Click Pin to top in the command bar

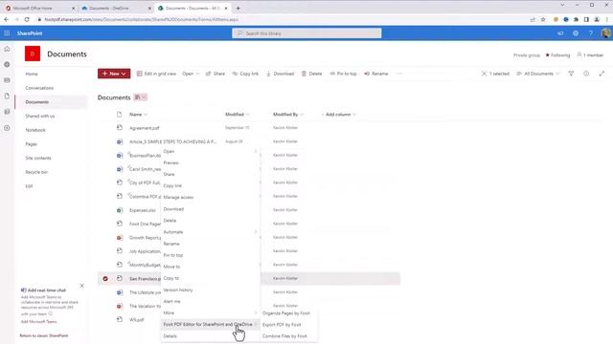[x=343, y=74]
